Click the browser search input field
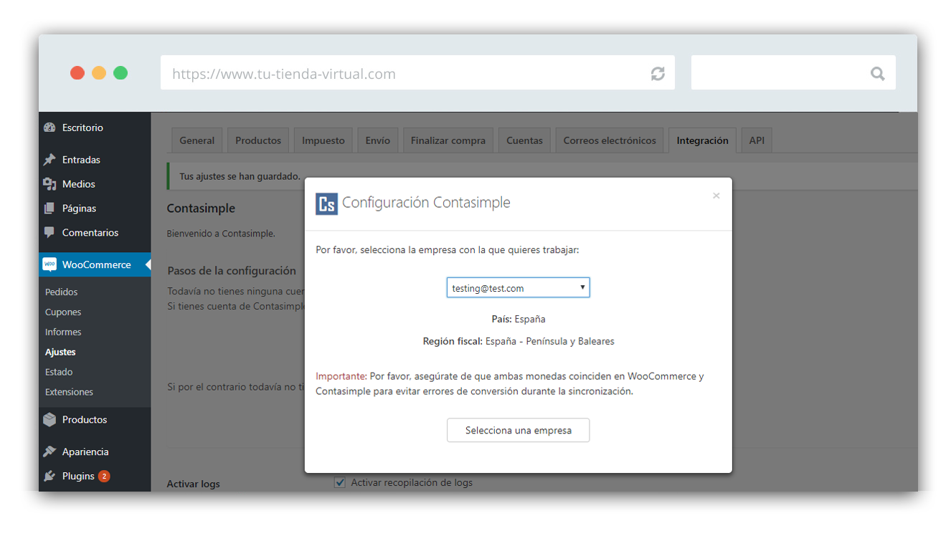The width and height of the screenshot is (951, 536). click(x=793, y=73)
